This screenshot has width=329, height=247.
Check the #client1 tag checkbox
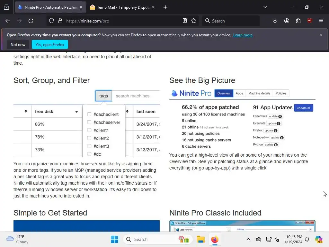click(89, 130)
